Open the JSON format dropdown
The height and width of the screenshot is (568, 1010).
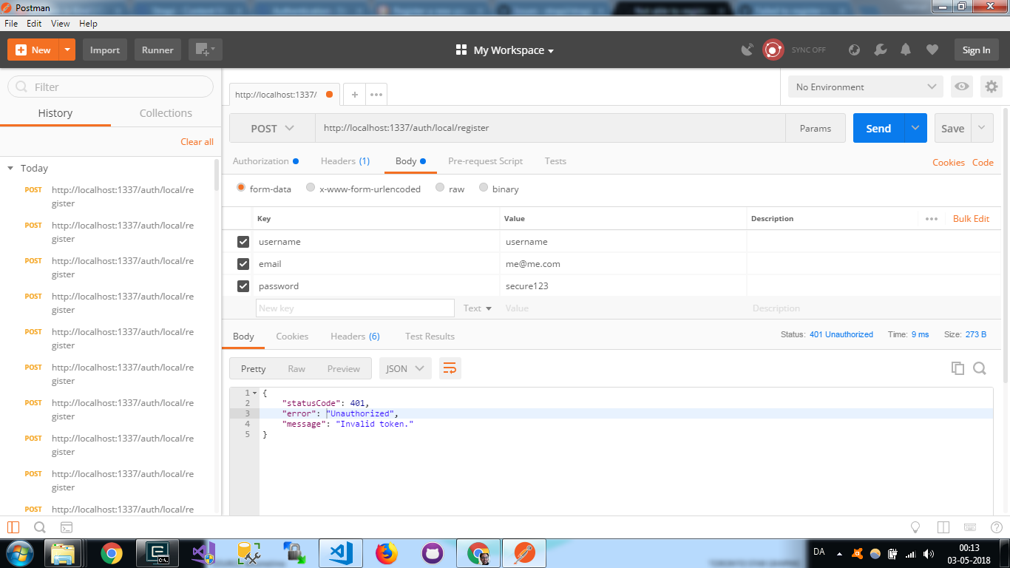[405, 368]
